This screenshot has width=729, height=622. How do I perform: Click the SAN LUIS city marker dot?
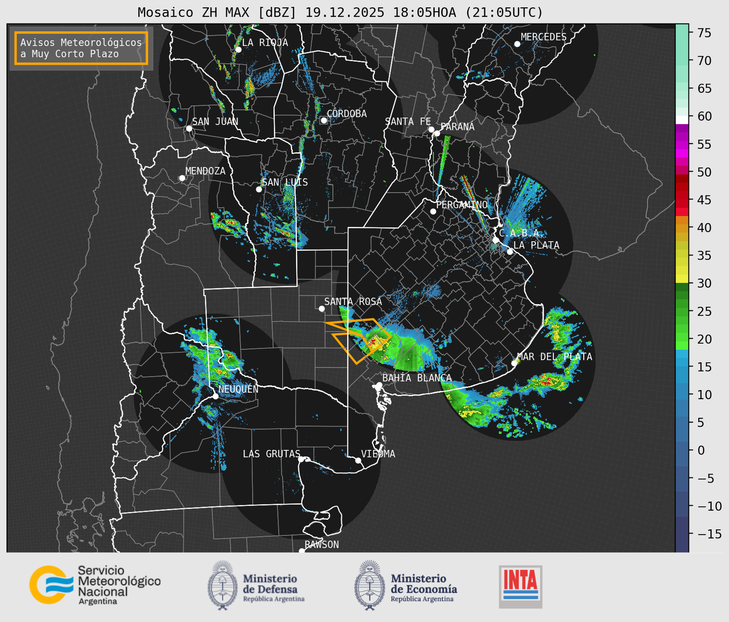point(259,189)
